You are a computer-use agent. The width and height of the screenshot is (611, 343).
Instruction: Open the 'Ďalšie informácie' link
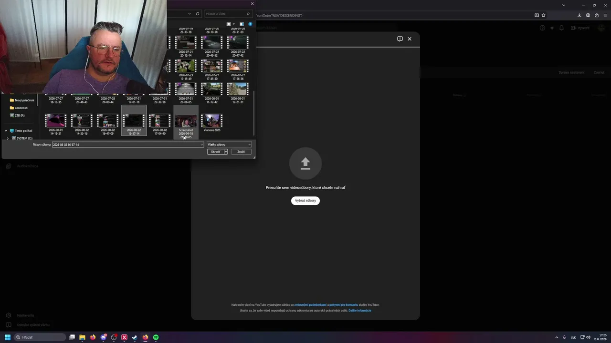click(360, 311)
